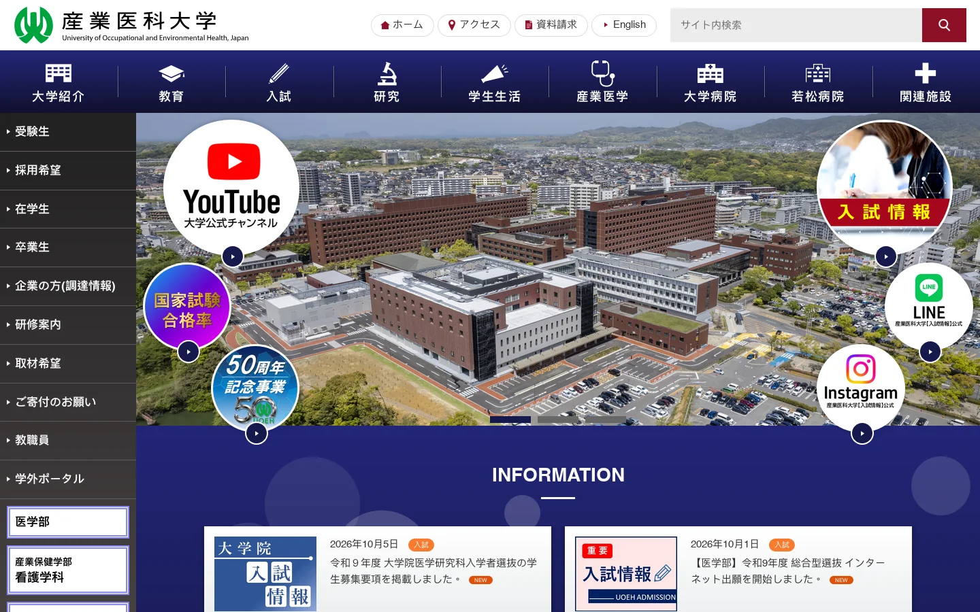Open the 卒業生 sidebar menu
980x612 pixels.
68,248
